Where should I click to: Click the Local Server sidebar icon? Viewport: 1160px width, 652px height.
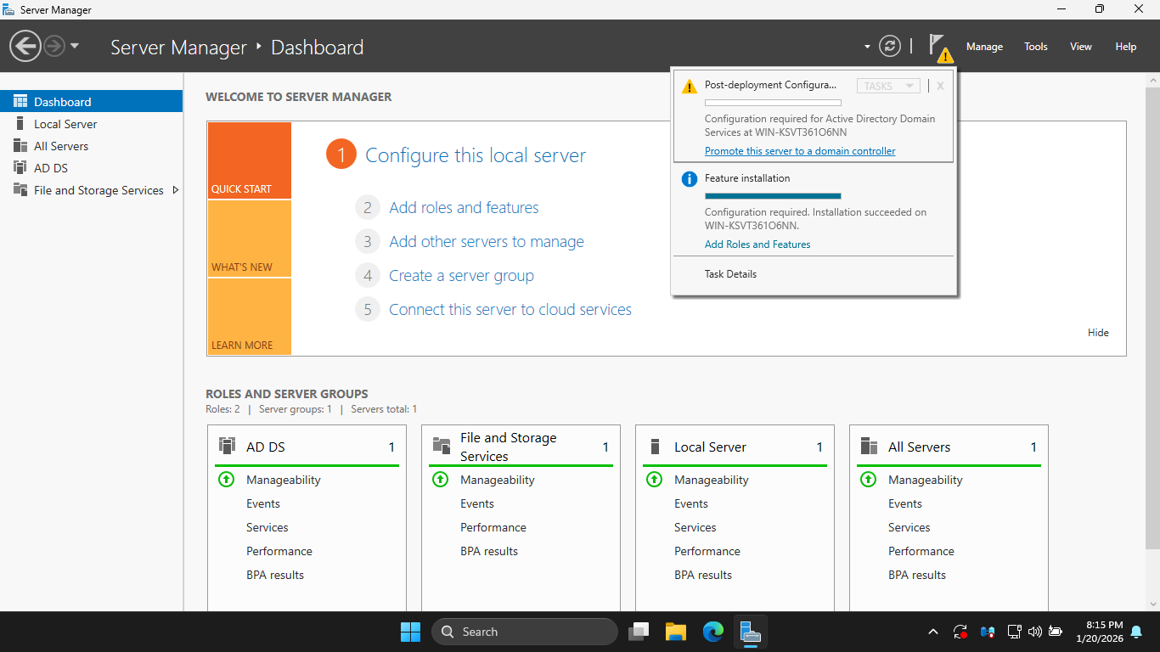tap(20, 124)
